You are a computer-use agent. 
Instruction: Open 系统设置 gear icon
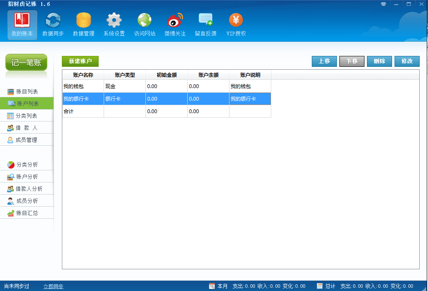click(114, 21)
